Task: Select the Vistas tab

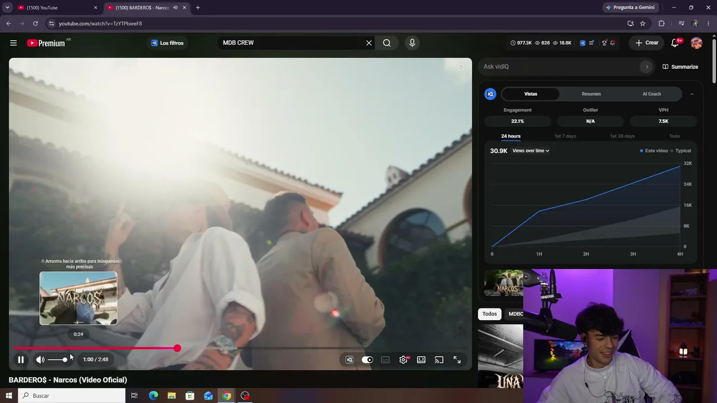Action: point(530,94)
